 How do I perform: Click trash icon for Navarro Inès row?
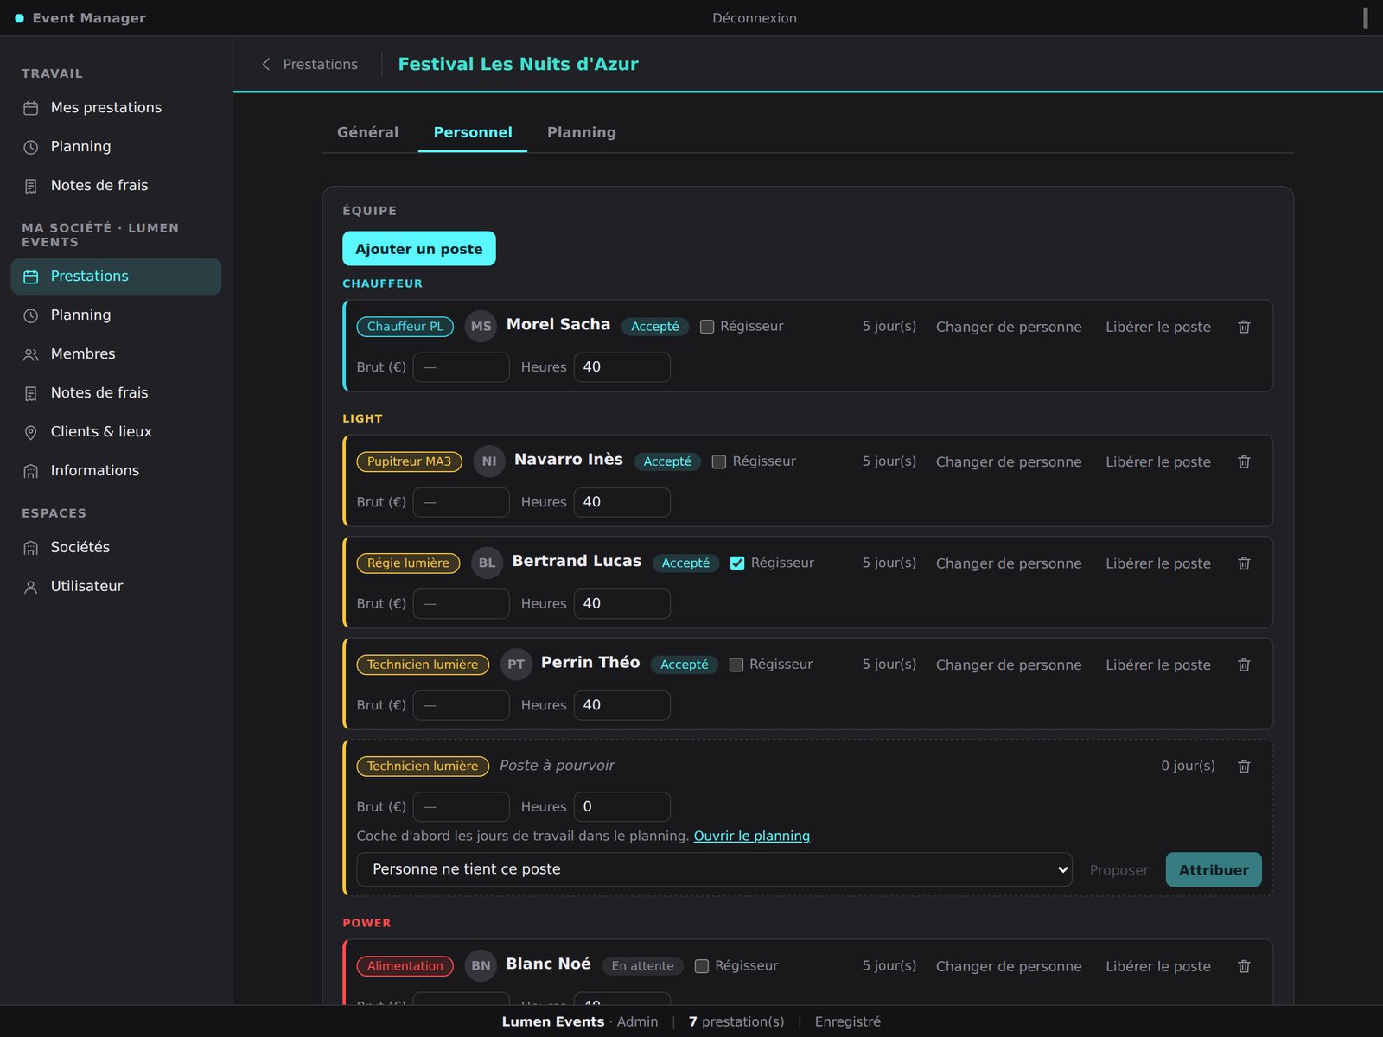point(1244,461)
